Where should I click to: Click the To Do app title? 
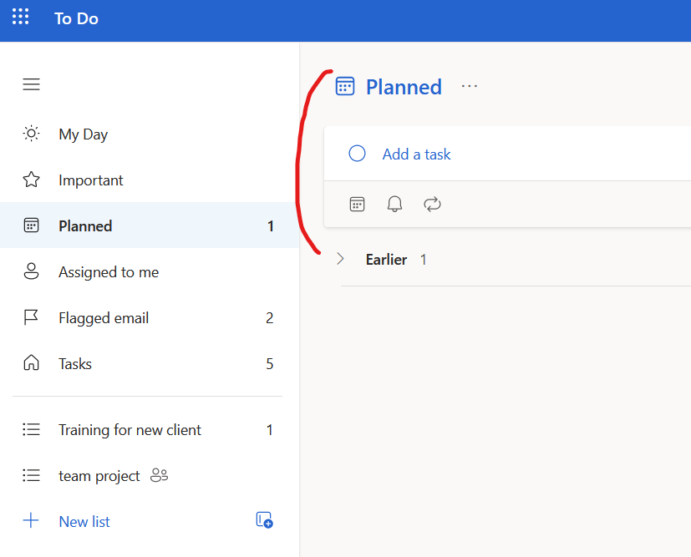(x=76, y=18)
